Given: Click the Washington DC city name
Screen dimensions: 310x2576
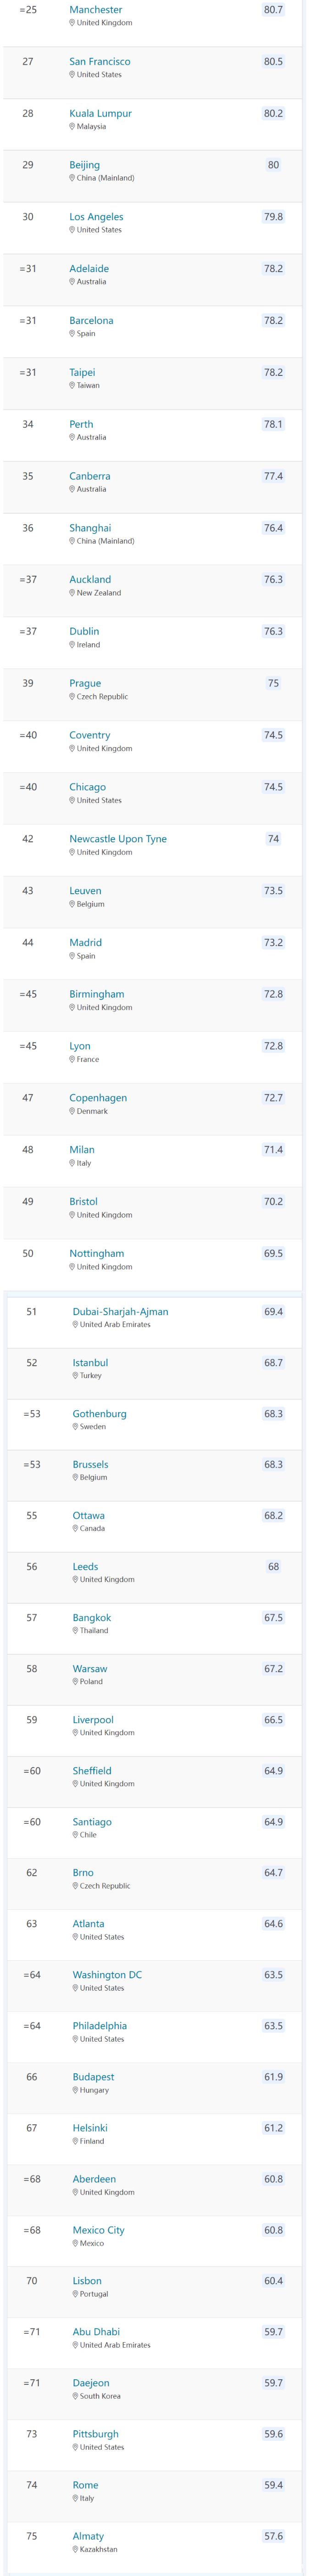Looking at the screenshot, I should point(107,1975).
